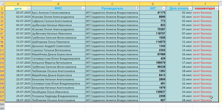Select cell Алешина Марина Витальевна
The width and height of the screenshot is (222, 110).
(58, 63)
